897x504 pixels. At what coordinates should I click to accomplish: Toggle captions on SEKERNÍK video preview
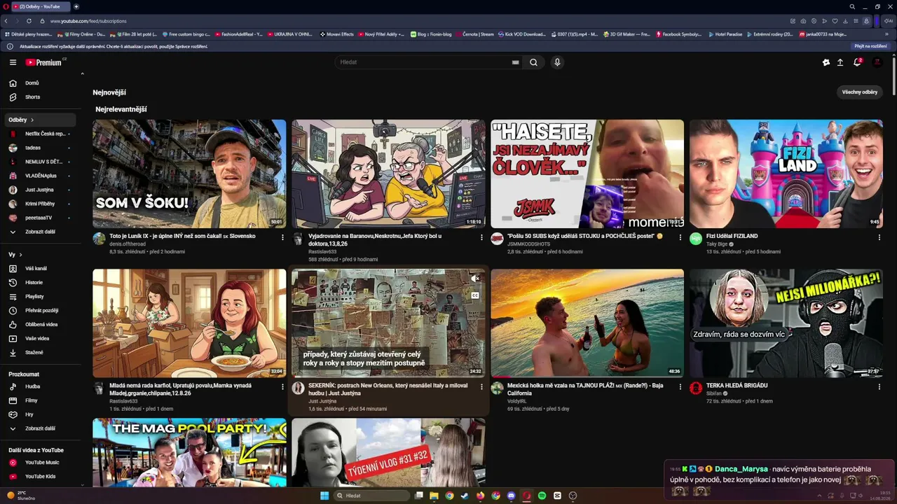pyautogui.click(x=475, y=295)
